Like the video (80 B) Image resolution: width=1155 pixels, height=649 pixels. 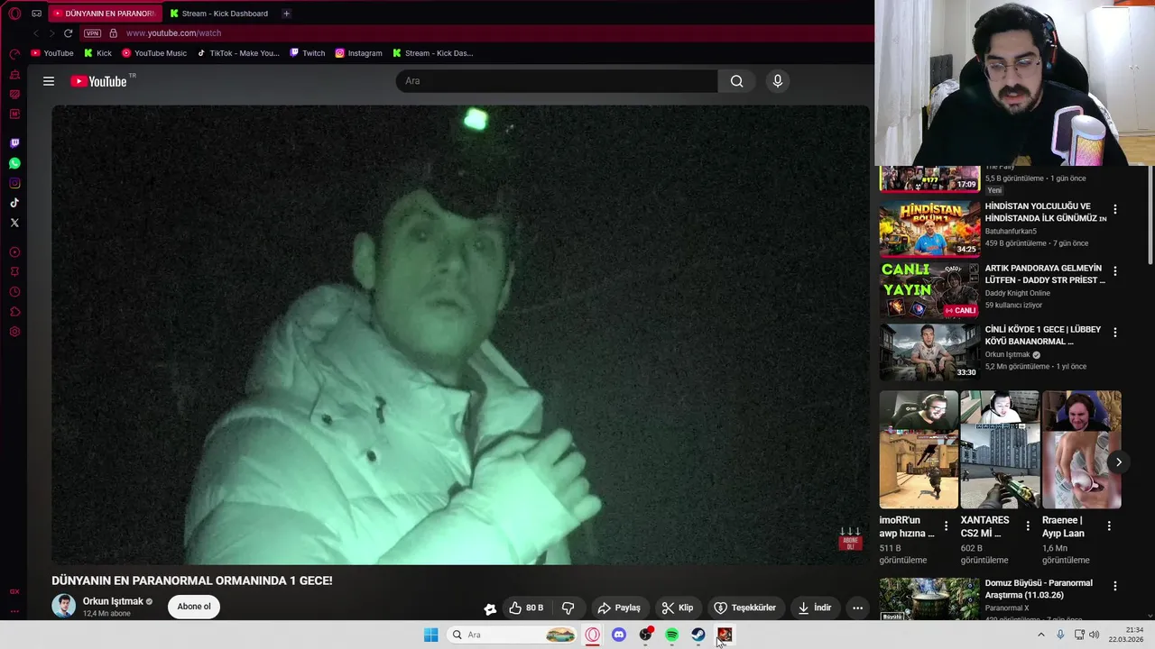526,608
